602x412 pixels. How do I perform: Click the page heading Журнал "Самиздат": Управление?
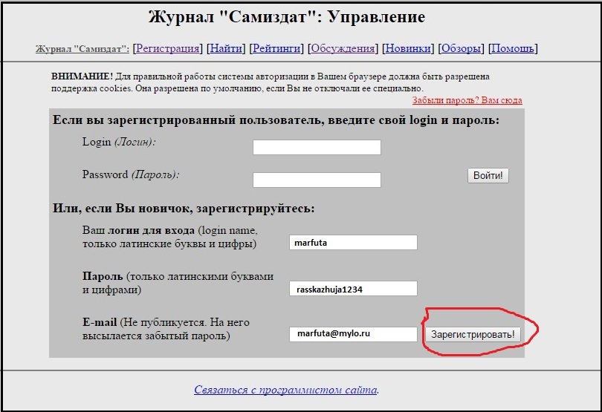tap(287, 17)
